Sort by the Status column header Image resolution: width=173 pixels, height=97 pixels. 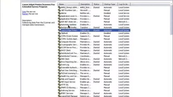[x=98, y=4]
